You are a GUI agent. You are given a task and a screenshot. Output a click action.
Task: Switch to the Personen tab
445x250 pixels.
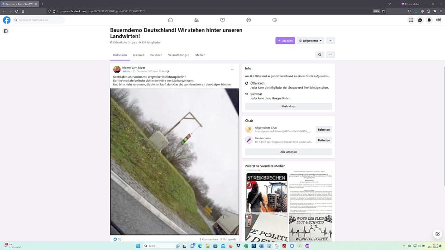(x=156, y=55)
